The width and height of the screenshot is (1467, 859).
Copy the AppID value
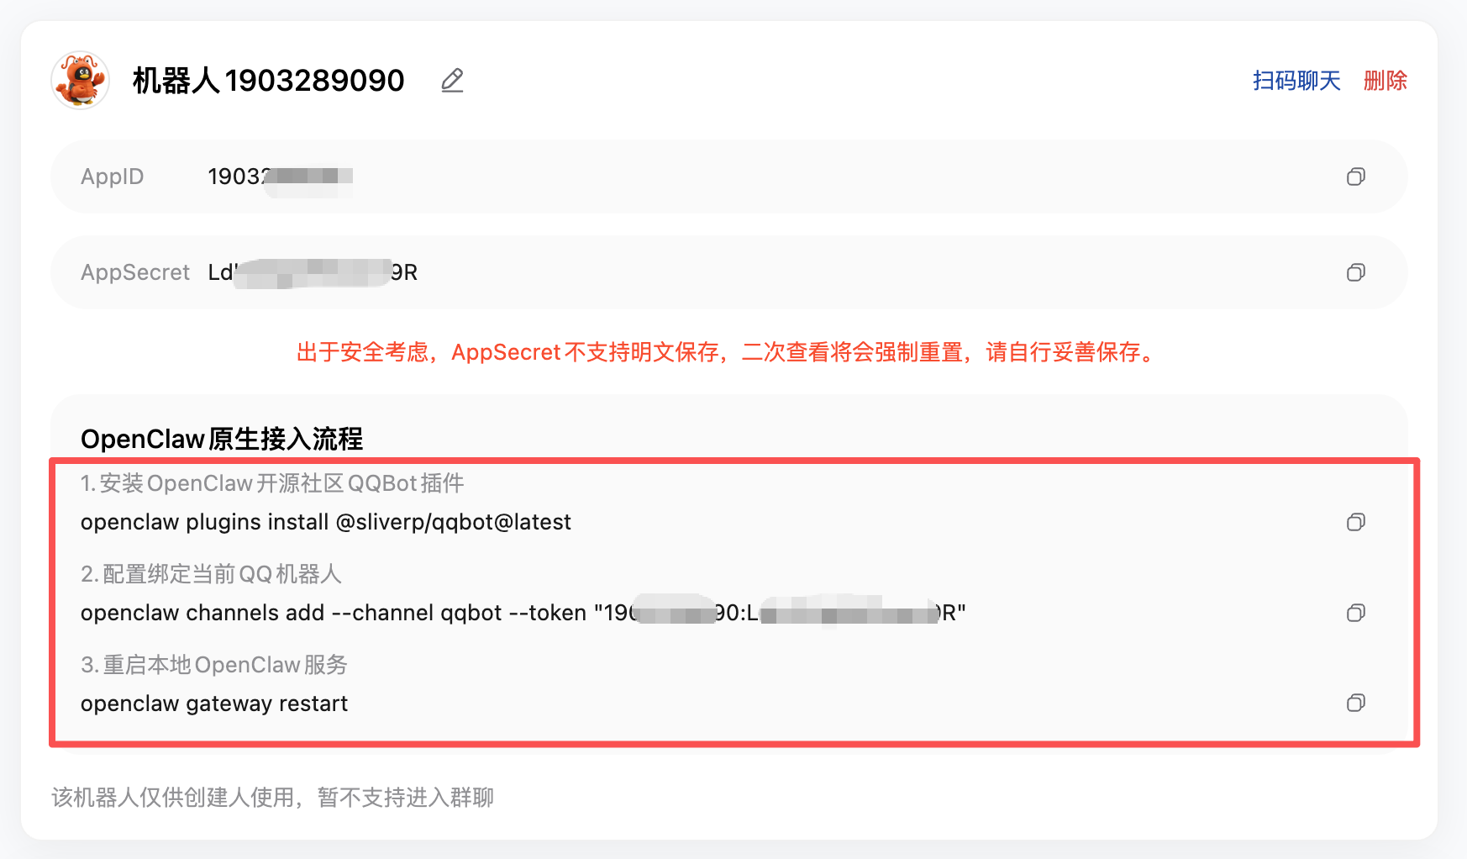(1355, 177)
